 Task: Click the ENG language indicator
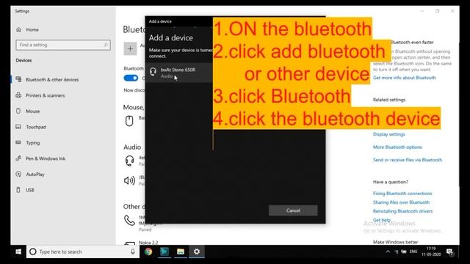(413, 252)
